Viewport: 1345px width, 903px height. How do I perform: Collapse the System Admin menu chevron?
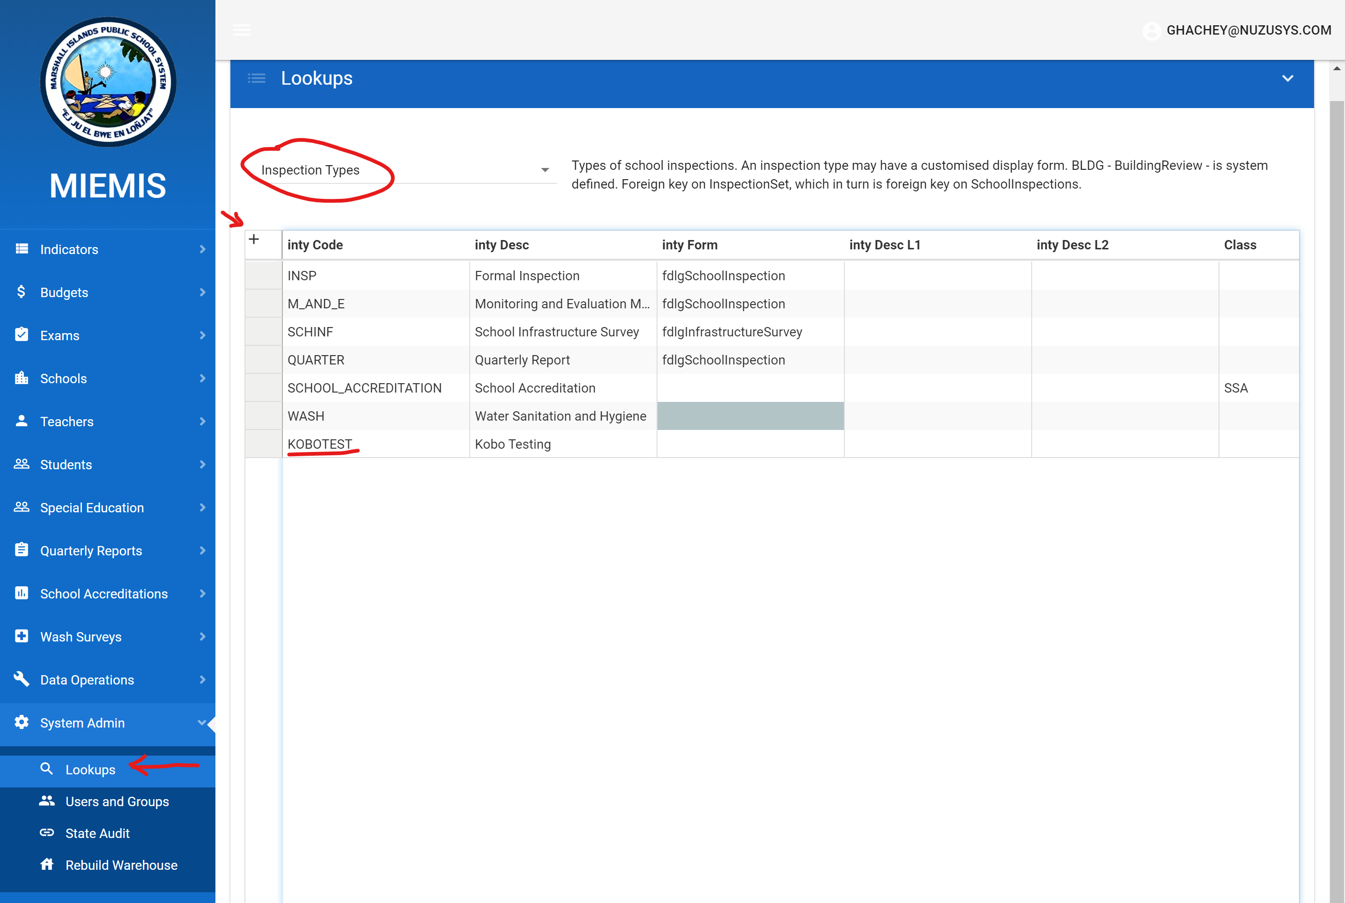pyautogui.click(x=201, y=723)
